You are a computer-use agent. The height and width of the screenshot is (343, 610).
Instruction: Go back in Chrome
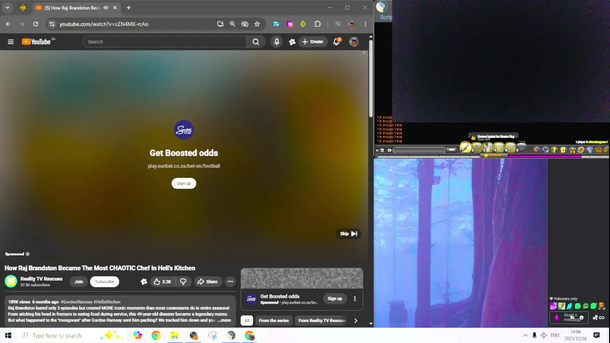pos(8,24)
